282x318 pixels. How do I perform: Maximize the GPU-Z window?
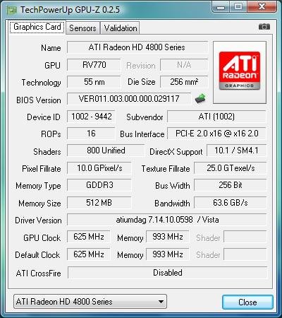point(238,6)
